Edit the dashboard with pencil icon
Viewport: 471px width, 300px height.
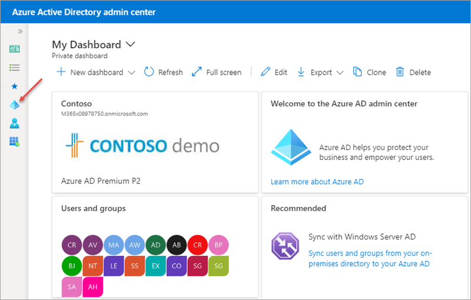274,72
